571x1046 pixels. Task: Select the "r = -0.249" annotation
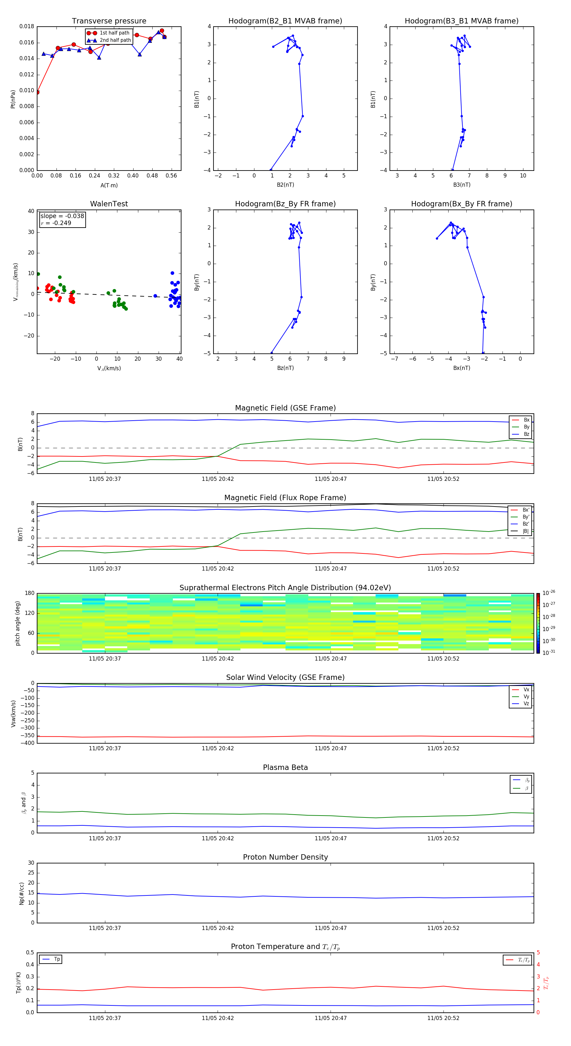click(x=56, y=223)
